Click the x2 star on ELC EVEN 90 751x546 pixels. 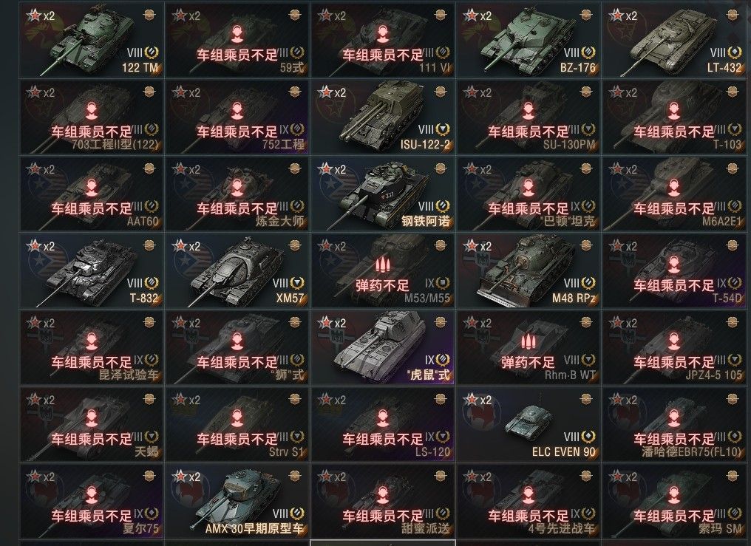(x=478, y=400)
